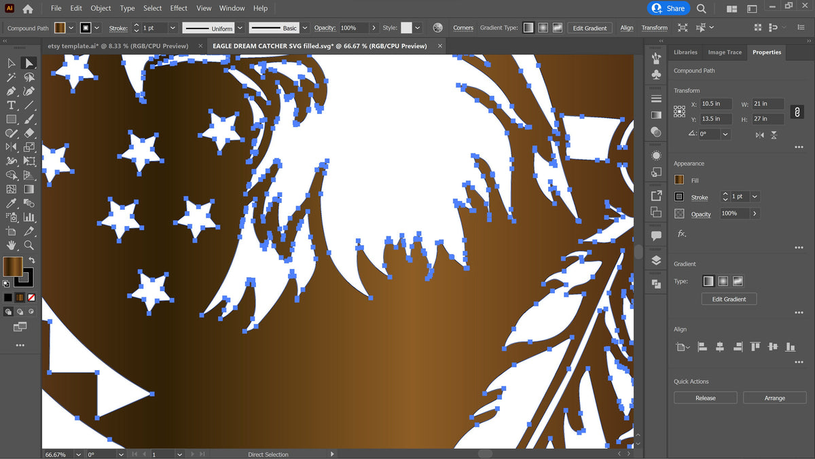815x459 pixels.
Task: Open the Comments panel speech bubble icon
Action: (656, 236)
